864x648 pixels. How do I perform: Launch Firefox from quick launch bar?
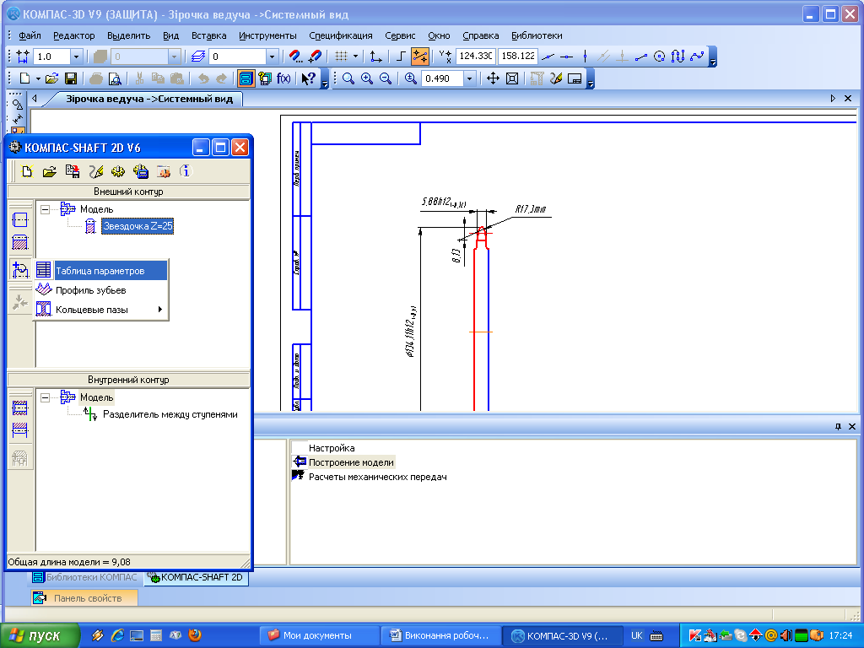[x=195, y=635]
